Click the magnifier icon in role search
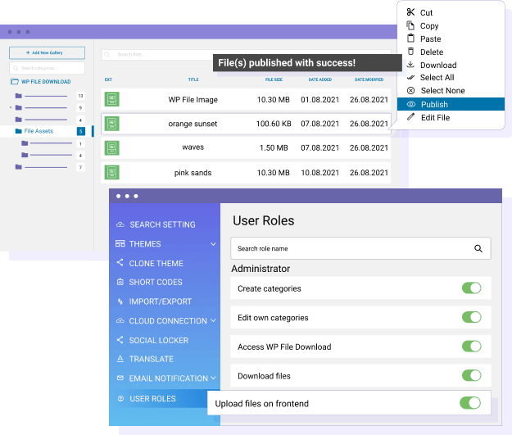This screenshot has height=435, width=512. (x=478, y=248)
